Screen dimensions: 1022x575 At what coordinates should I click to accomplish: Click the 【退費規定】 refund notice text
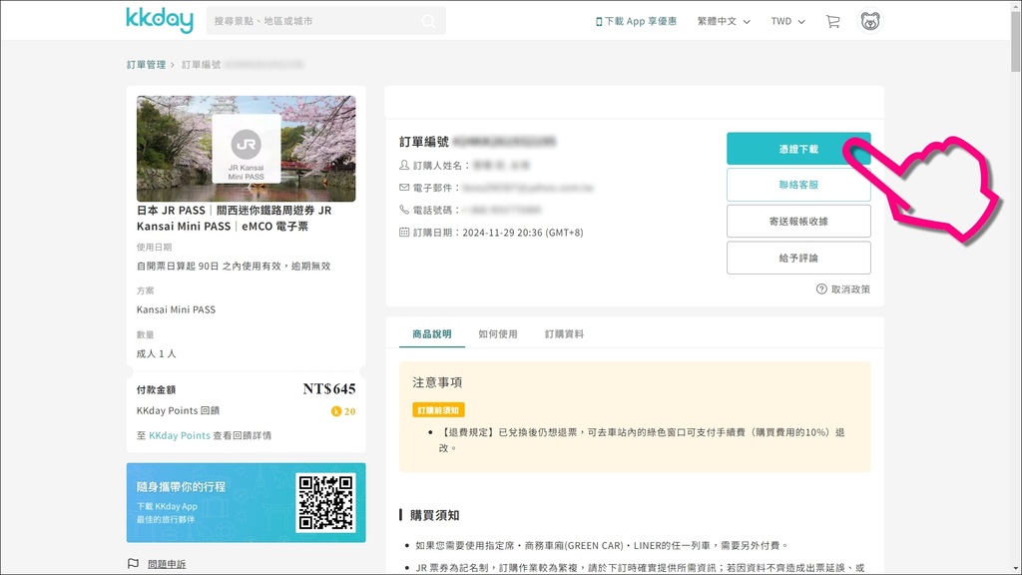(x=642, y=440)
